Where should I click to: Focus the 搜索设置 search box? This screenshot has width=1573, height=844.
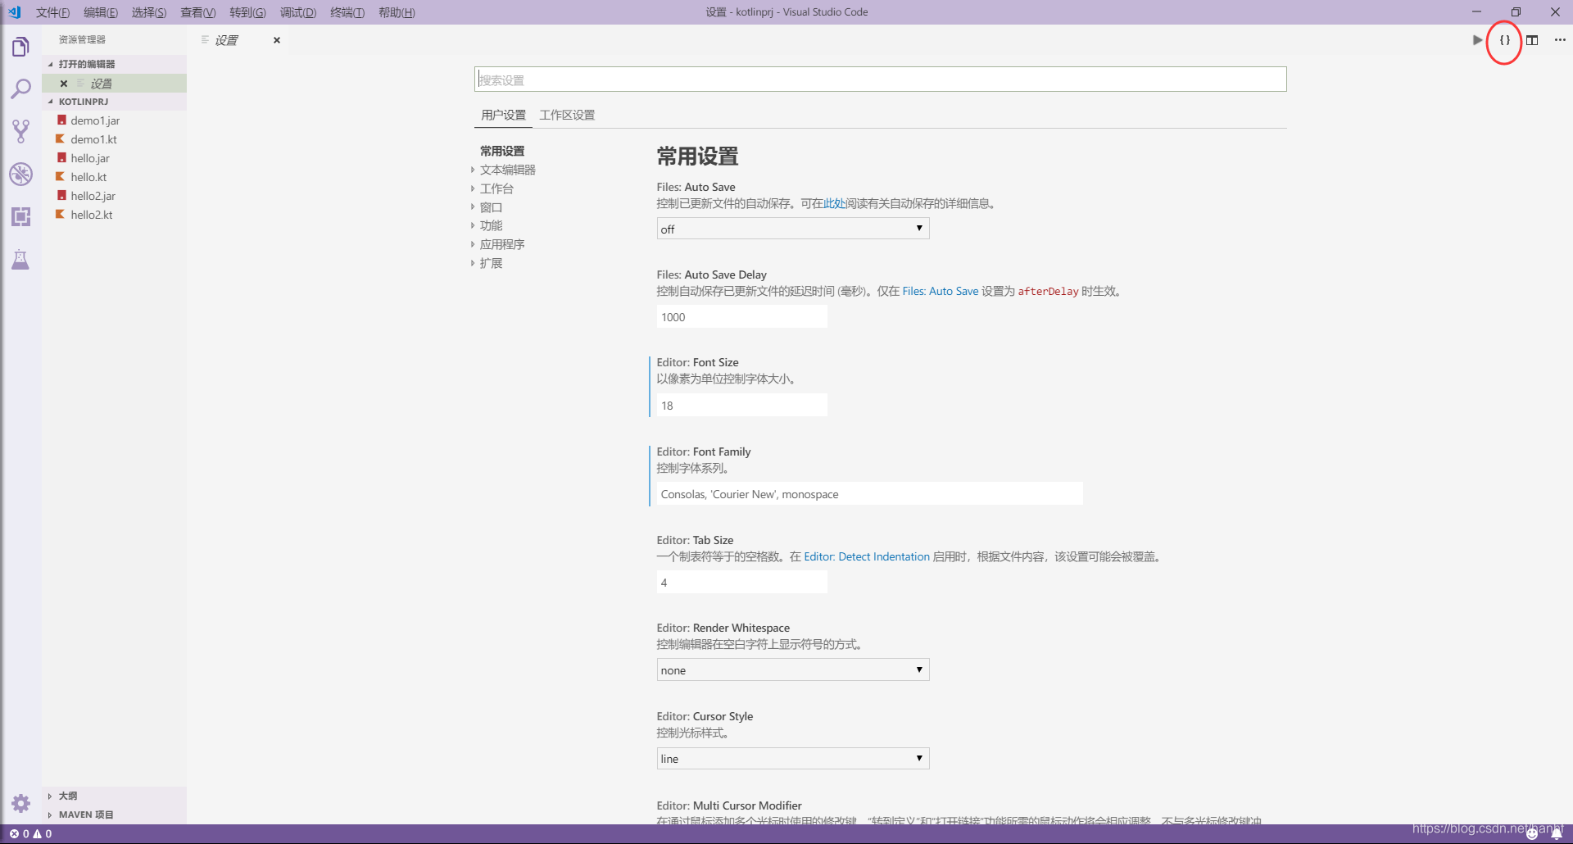pos(881,79)
